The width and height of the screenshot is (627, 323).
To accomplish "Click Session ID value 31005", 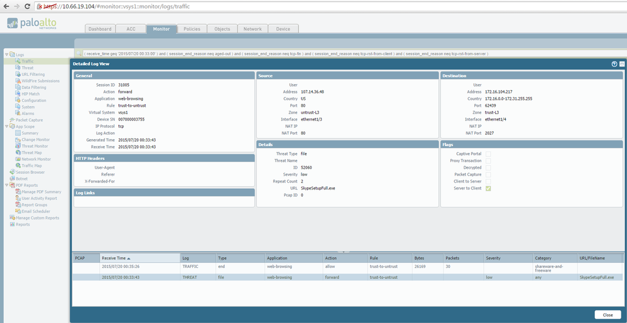I will pyautogui.click(x=124, y=85).
